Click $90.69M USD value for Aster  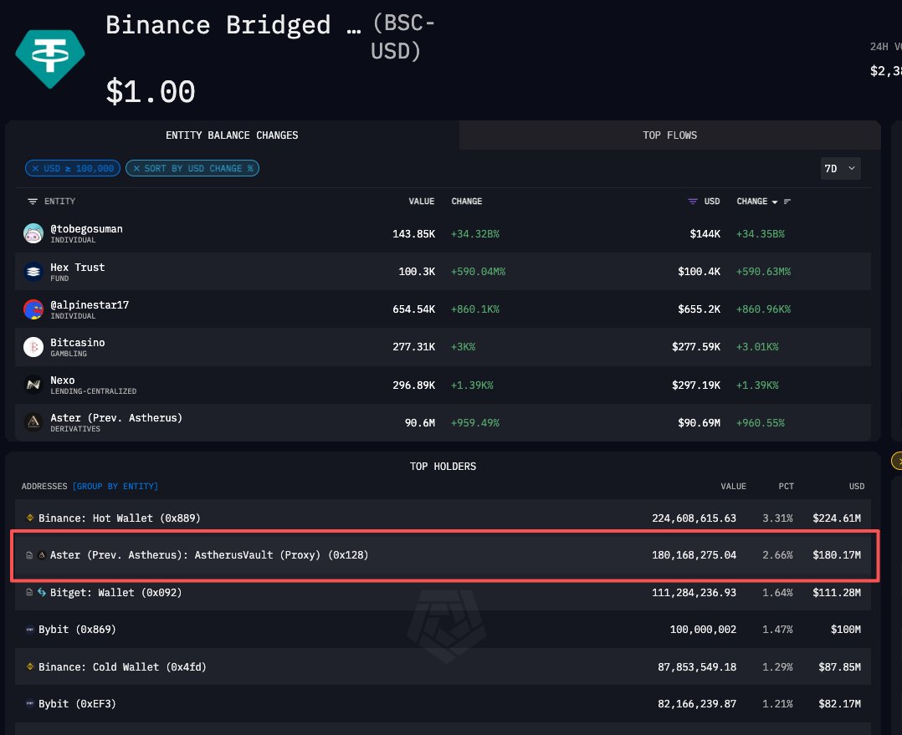[699, 423]
